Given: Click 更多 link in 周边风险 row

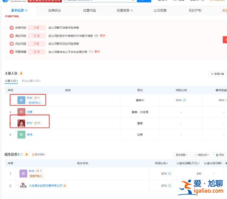Looking at the screenshot, I should (x=103, y=36).
